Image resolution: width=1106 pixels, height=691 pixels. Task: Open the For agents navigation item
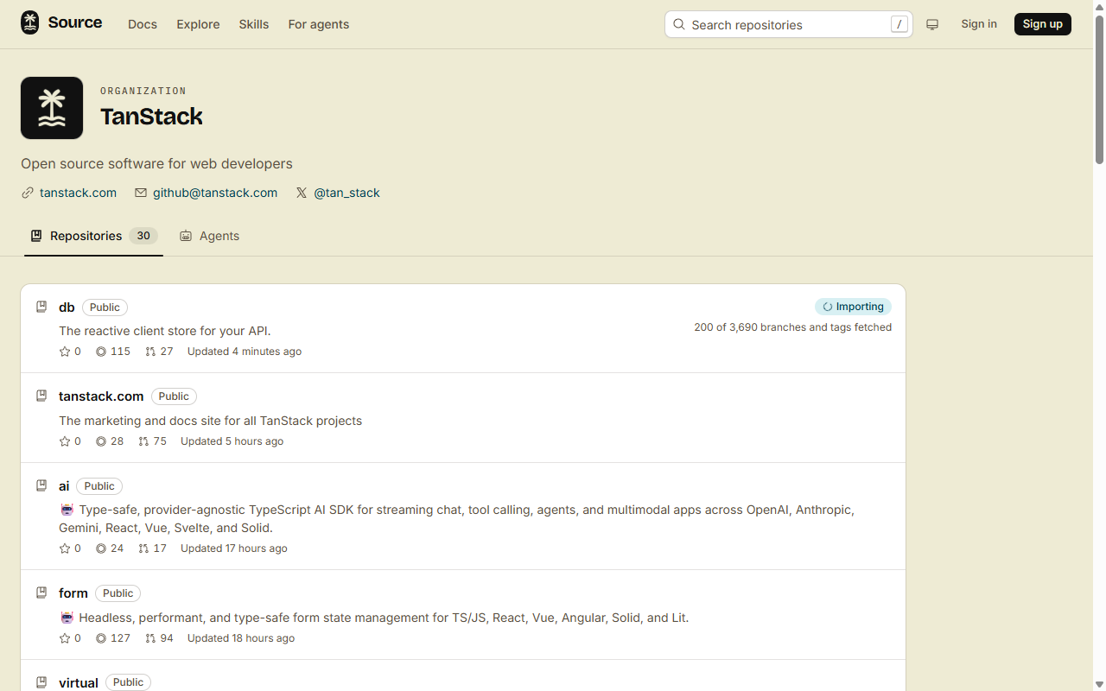tap(319, 24)
